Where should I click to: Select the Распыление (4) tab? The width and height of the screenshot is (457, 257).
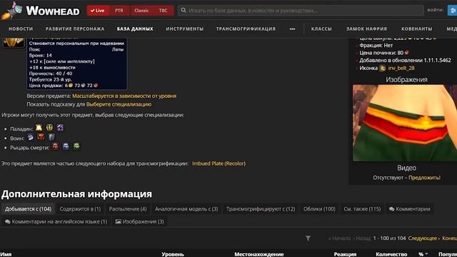point(128,209)
